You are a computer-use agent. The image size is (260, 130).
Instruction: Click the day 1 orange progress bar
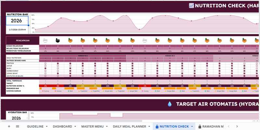click(x=41, y=88)
